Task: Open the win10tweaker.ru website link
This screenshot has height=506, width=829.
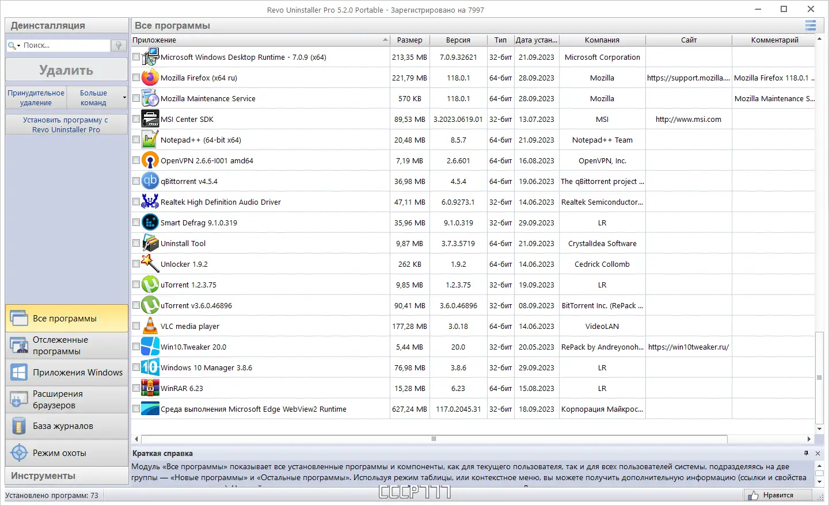Action: [x=689, y=347]
